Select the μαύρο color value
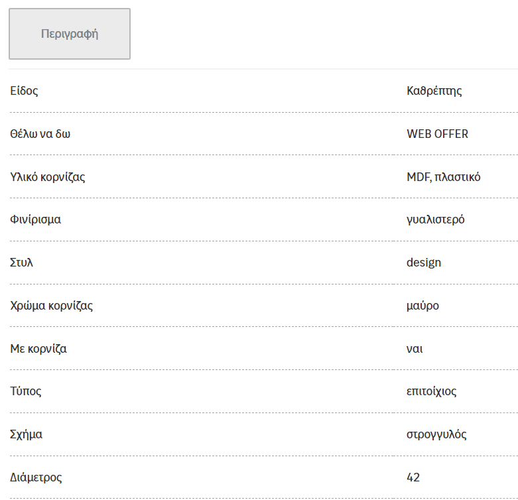The image size is (518, 500). coord(422,306)
